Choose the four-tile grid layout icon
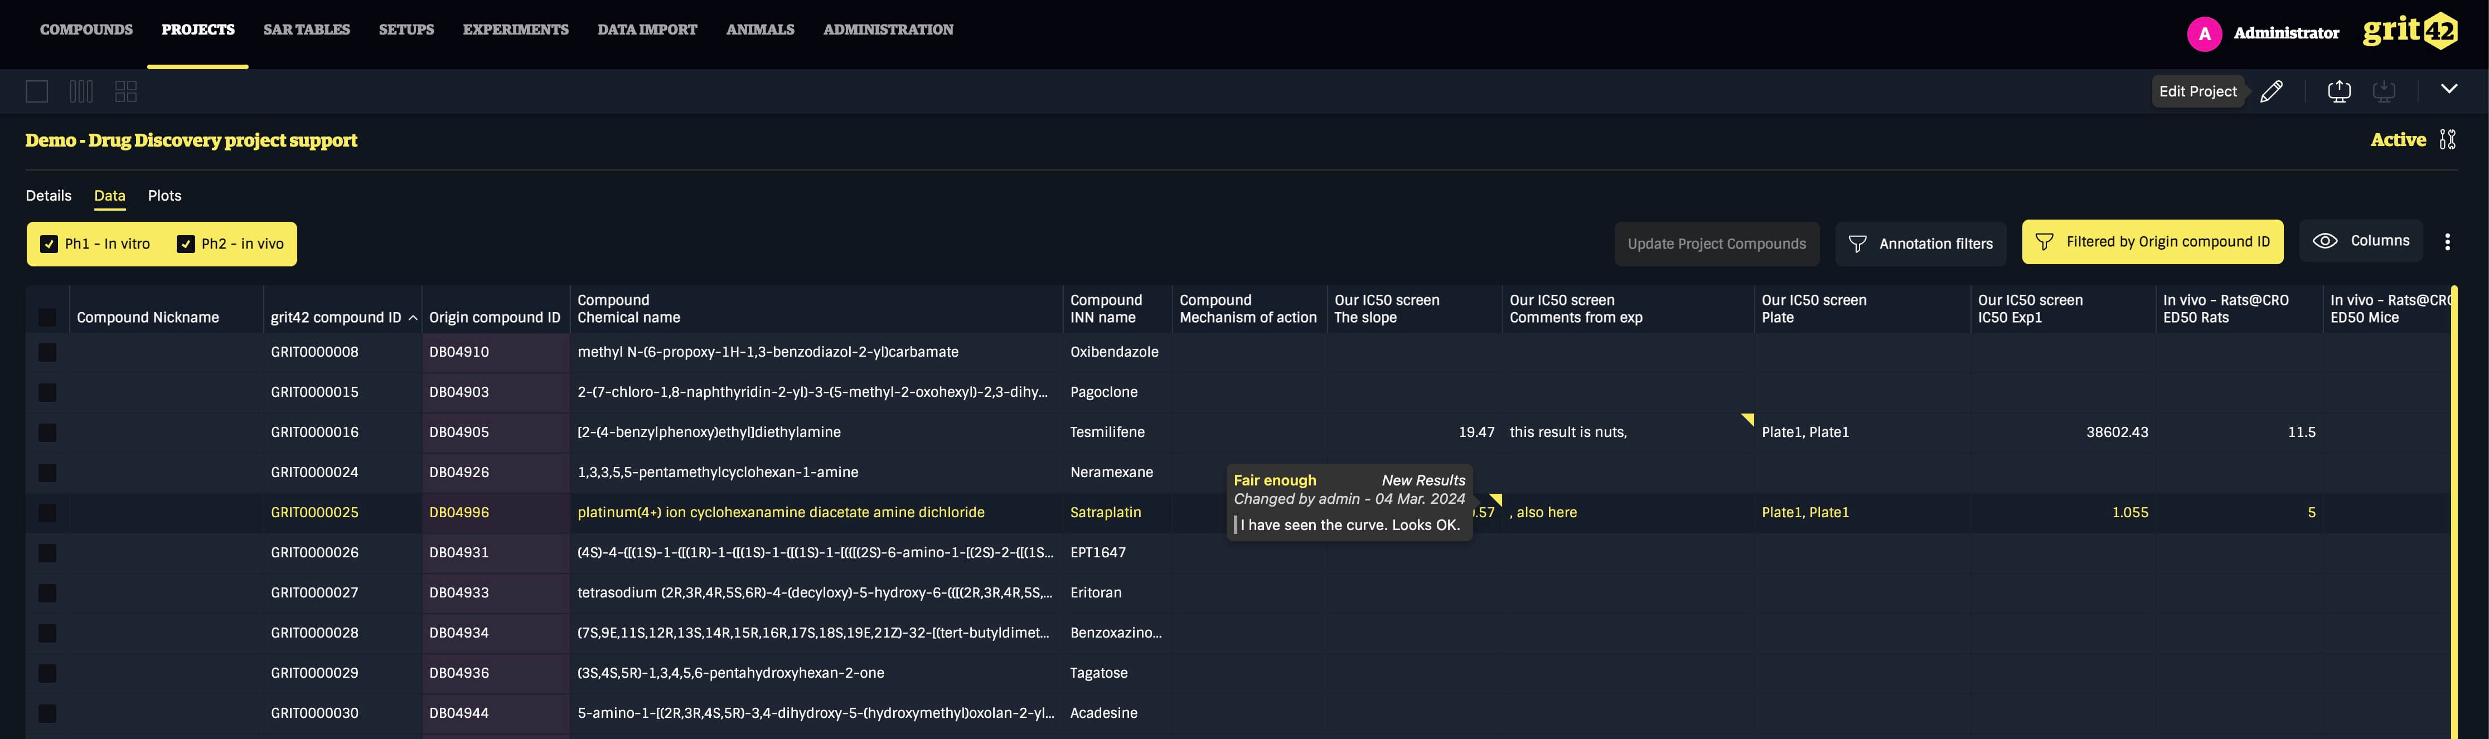The image size is (2489, 739). pos(125,92)
